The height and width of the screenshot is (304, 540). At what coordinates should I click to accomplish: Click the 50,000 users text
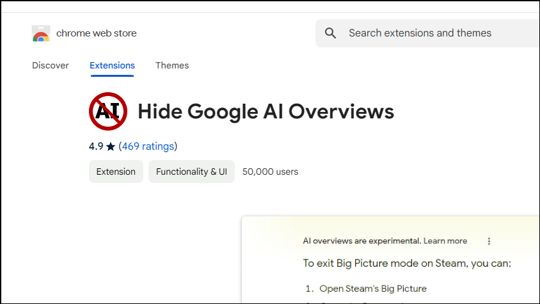pos(271,172)
